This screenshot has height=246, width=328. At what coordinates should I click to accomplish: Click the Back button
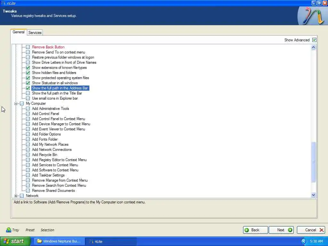click(x=255, y=230)
